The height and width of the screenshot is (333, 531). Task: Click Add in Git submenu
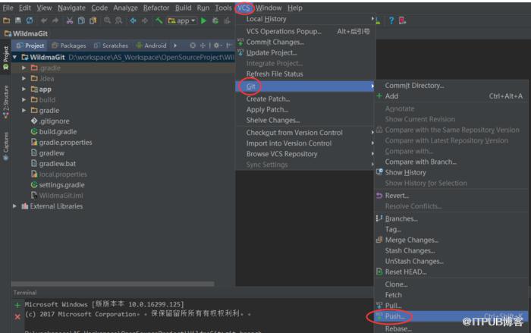(451, 96)
